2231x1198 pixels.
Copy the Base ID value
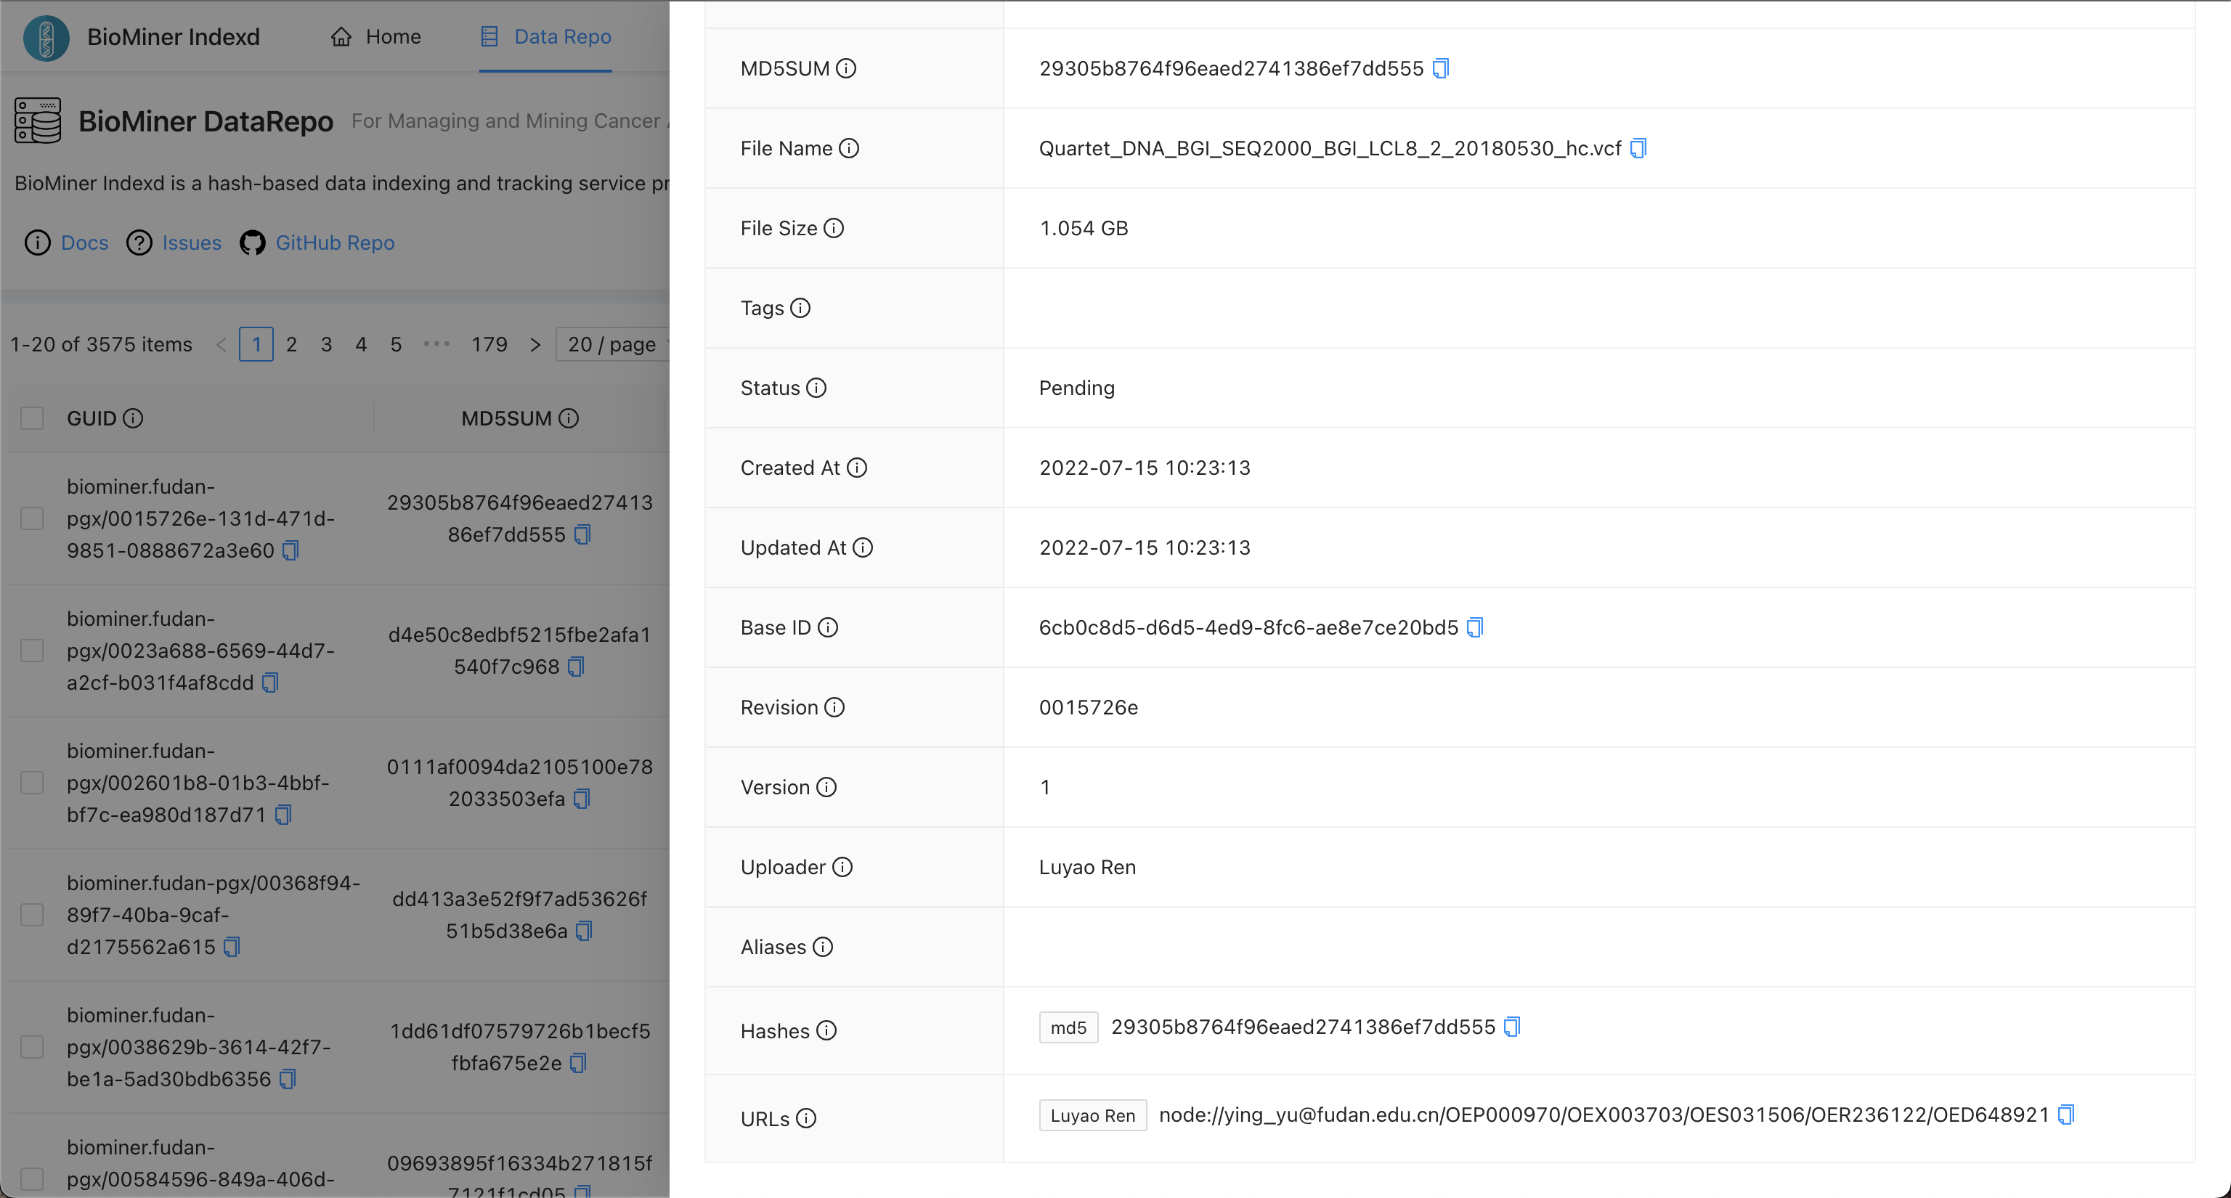click(1475, 627)
